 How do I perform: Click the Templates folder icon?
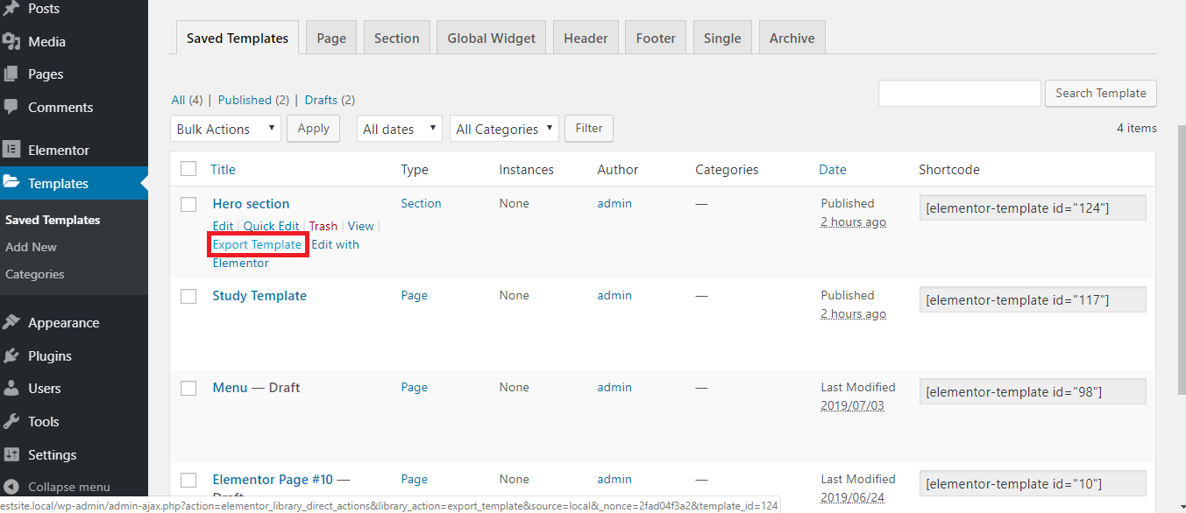point(11,183)
